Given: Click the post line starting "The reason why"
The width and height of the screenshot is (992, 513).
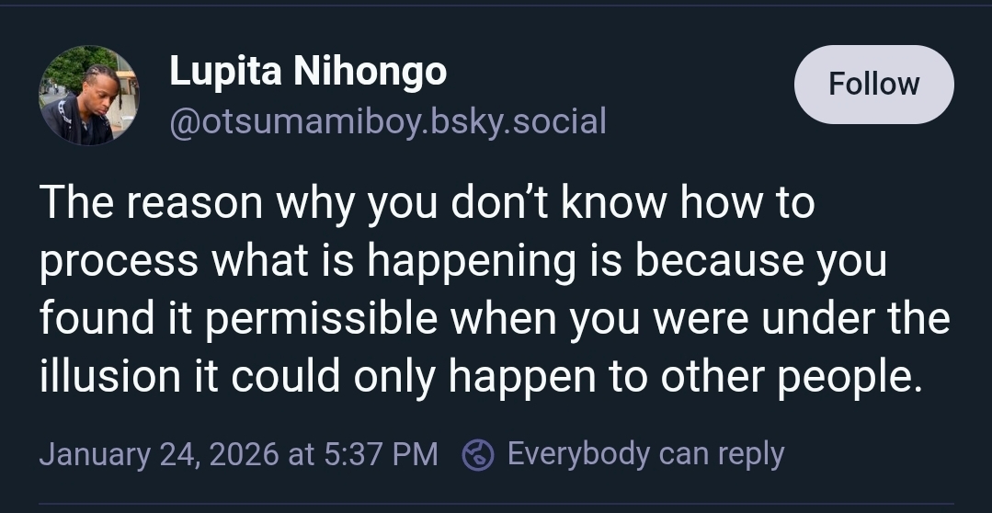Looking at the screenshot, I should (427, 202).
